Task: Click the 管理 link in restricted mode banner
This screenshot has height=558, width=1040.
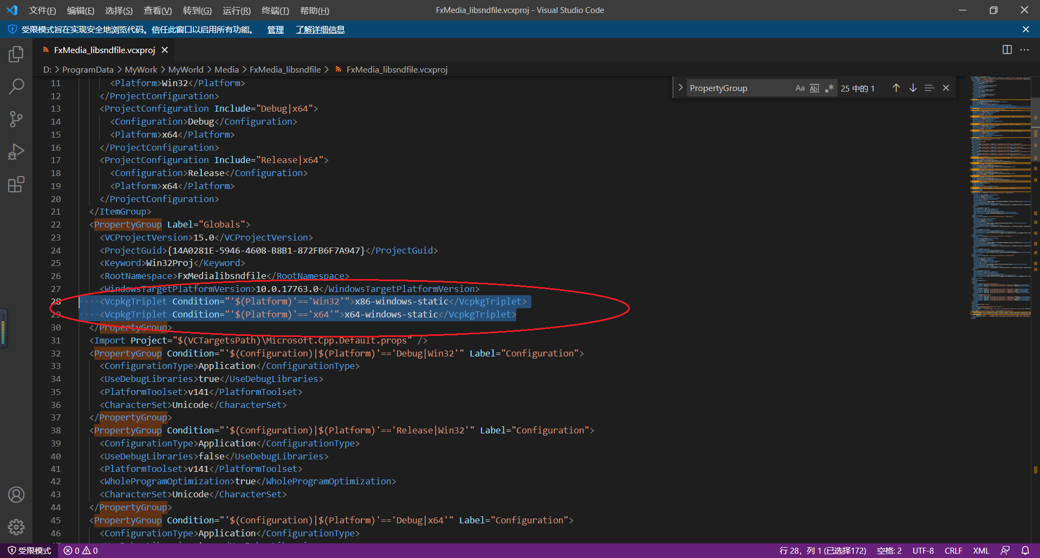Action: (275, 30)
